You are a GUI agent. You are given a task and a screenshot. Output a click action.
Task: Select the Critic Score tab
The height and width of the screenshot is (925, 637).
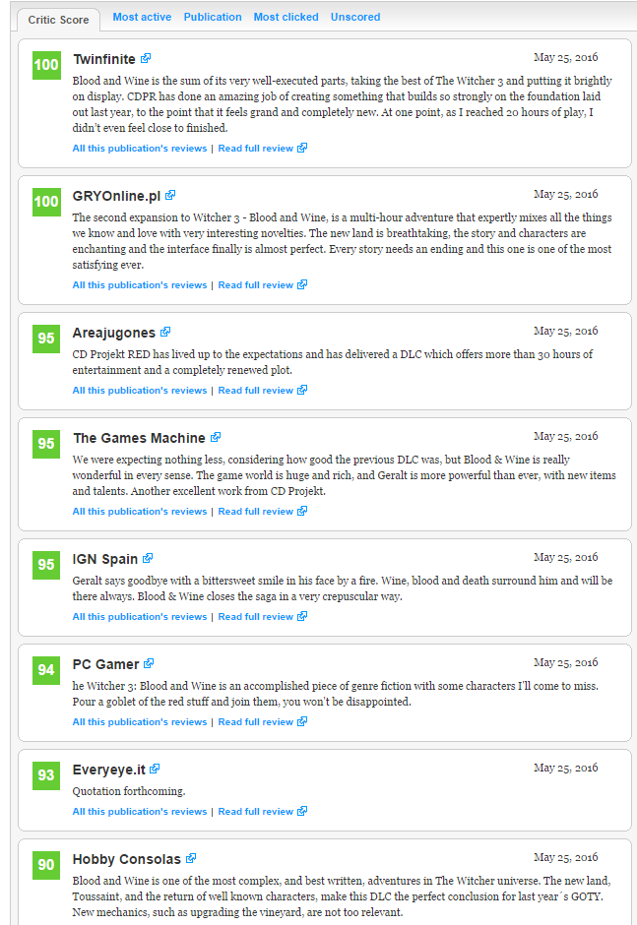point(58,20)
